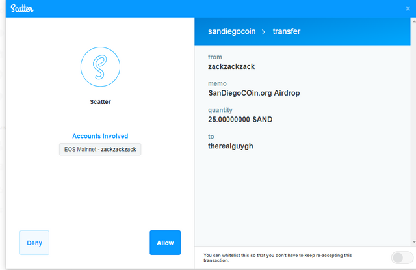Click the Accounts Involved heading

[100, 136]
